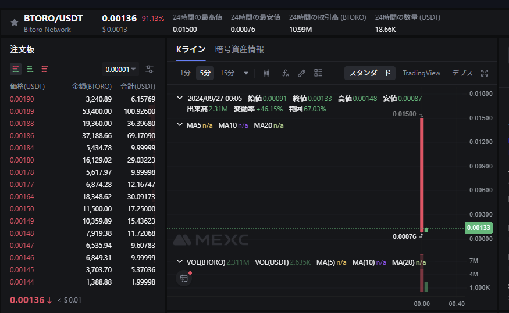The width and height of the screenshot is (509, 313).
Task: Select ask price 0.00178 row
Action: click(83, 172)
